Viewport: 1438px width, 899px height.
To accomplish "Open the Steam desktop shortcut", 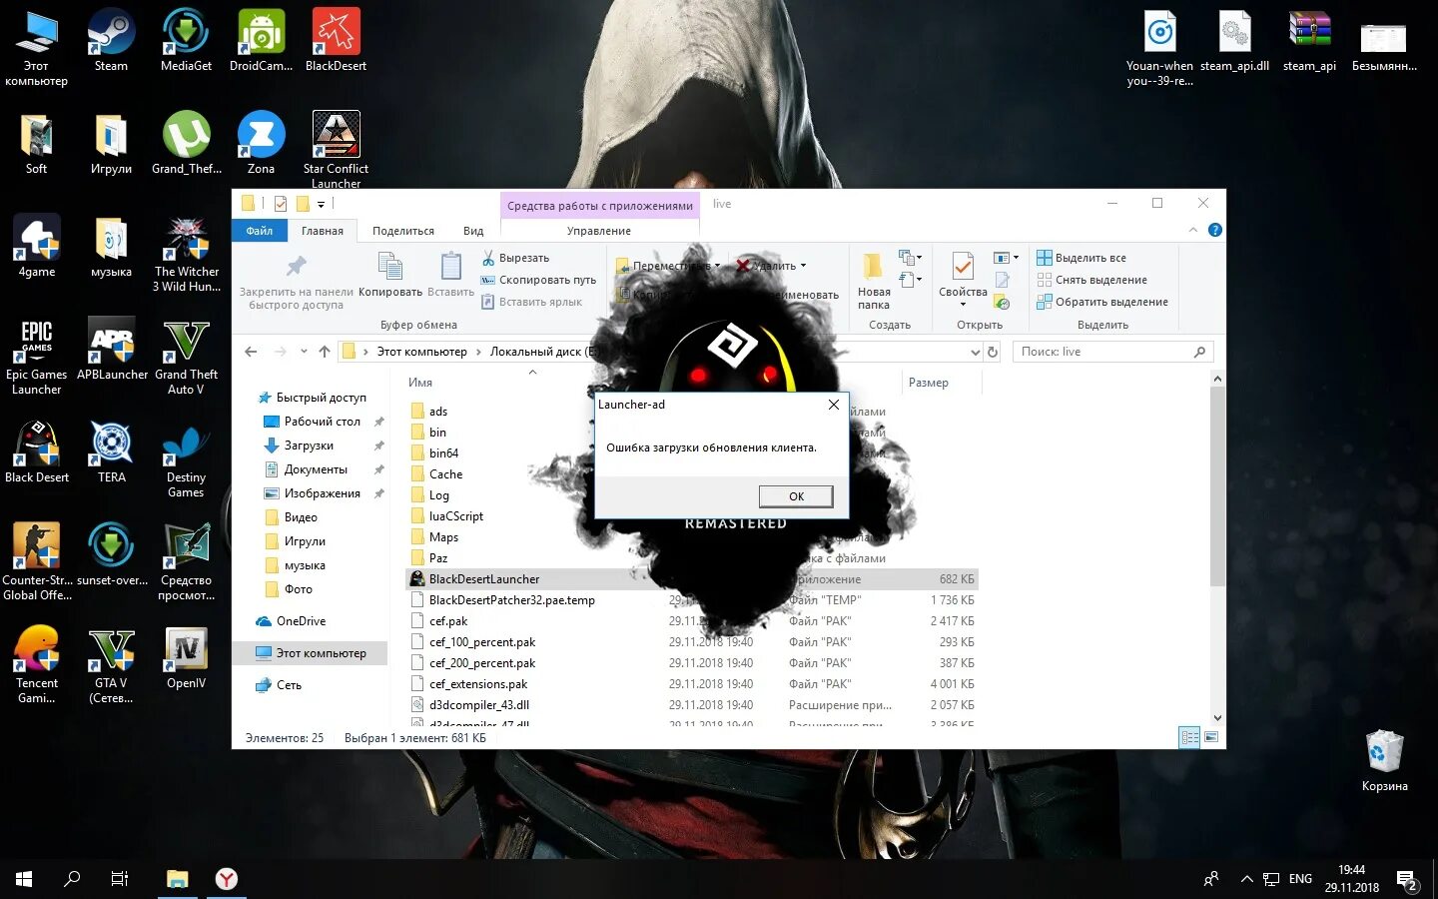I will (x=111, y=40).
